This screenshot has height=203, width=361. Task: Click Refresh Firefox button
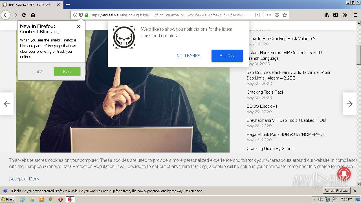point(336,191)
